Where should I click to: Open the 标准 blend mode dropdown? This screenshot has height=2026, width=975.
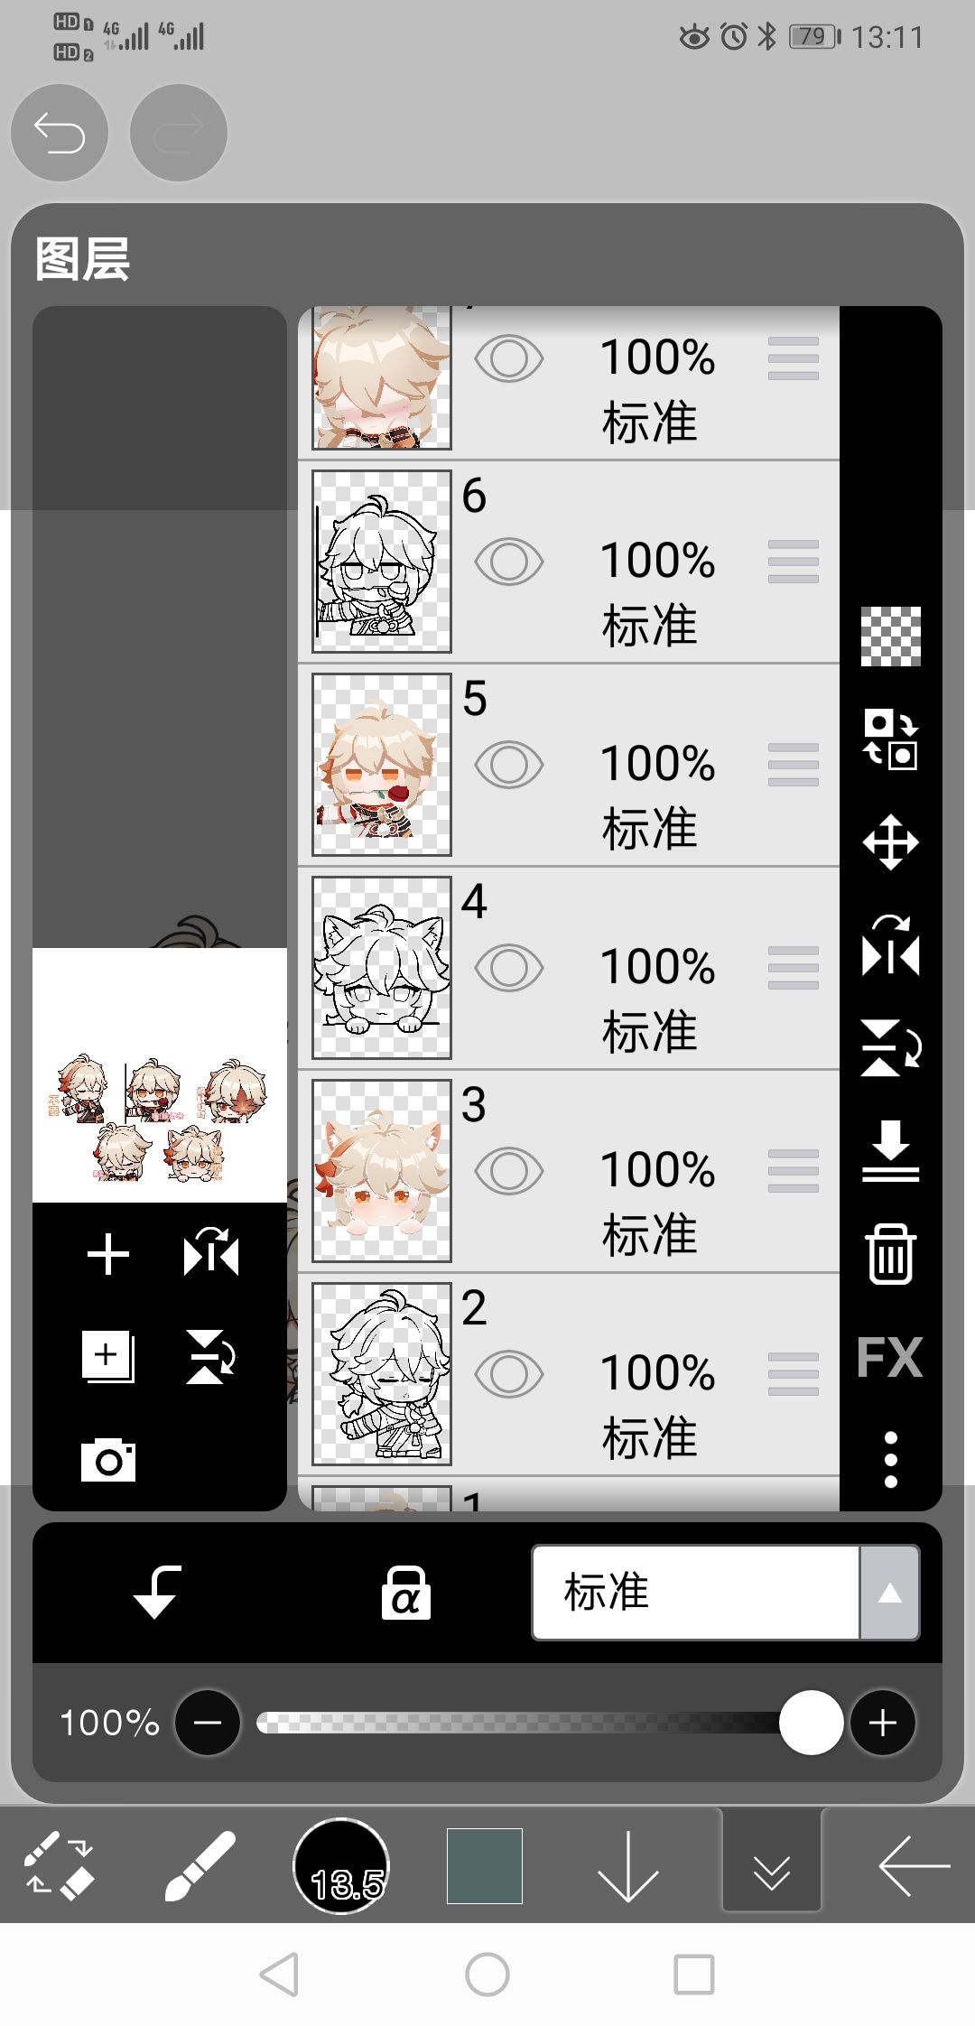coord(726,1593)
